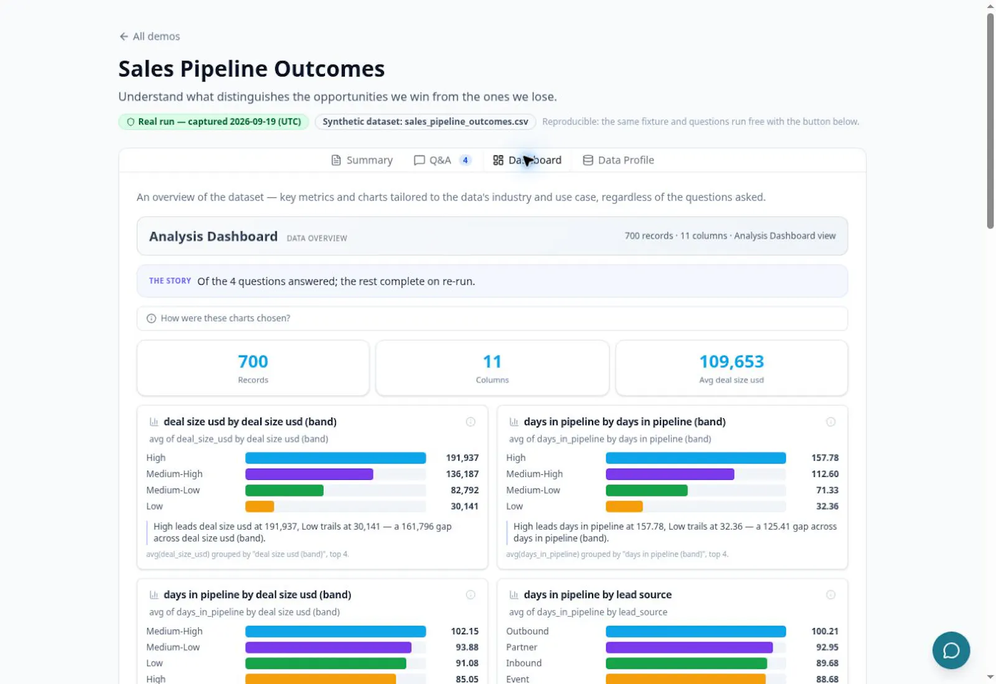Click the Inbound row label

pos(524,663)
